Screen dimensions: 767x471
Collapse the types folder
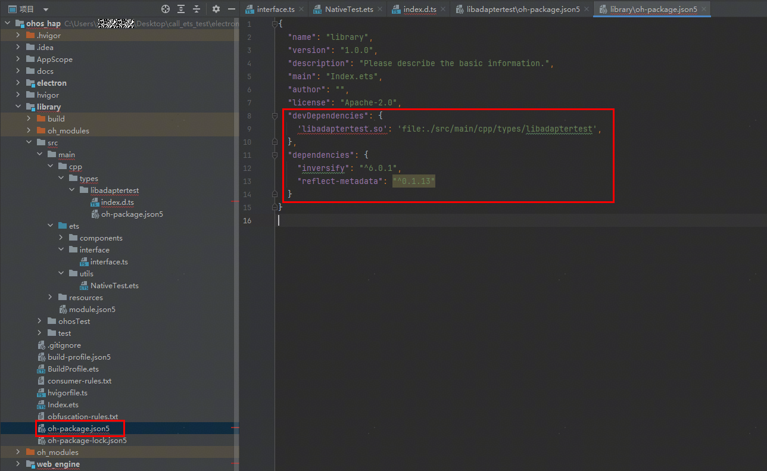click(61, 179)
